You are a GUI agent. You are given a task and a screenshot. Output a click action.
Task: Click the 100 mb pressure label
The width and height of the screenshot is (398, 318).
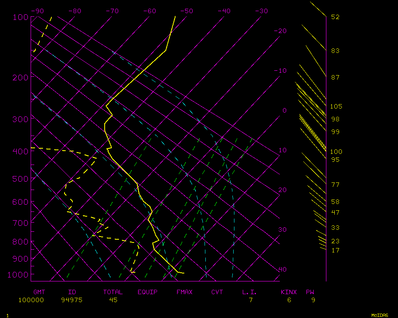(x=20, y=17)
